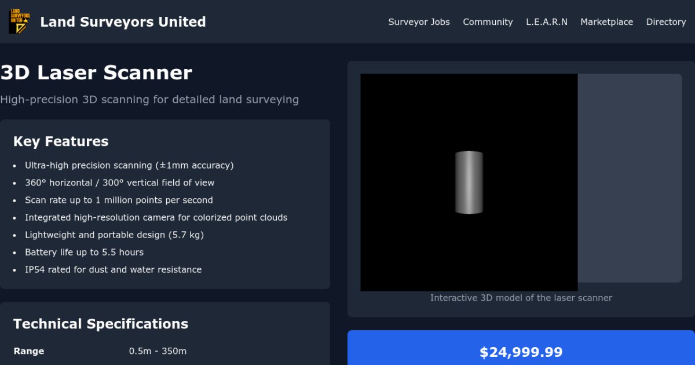
Task: Browse the Marketplace
Action: pos(607,21)
